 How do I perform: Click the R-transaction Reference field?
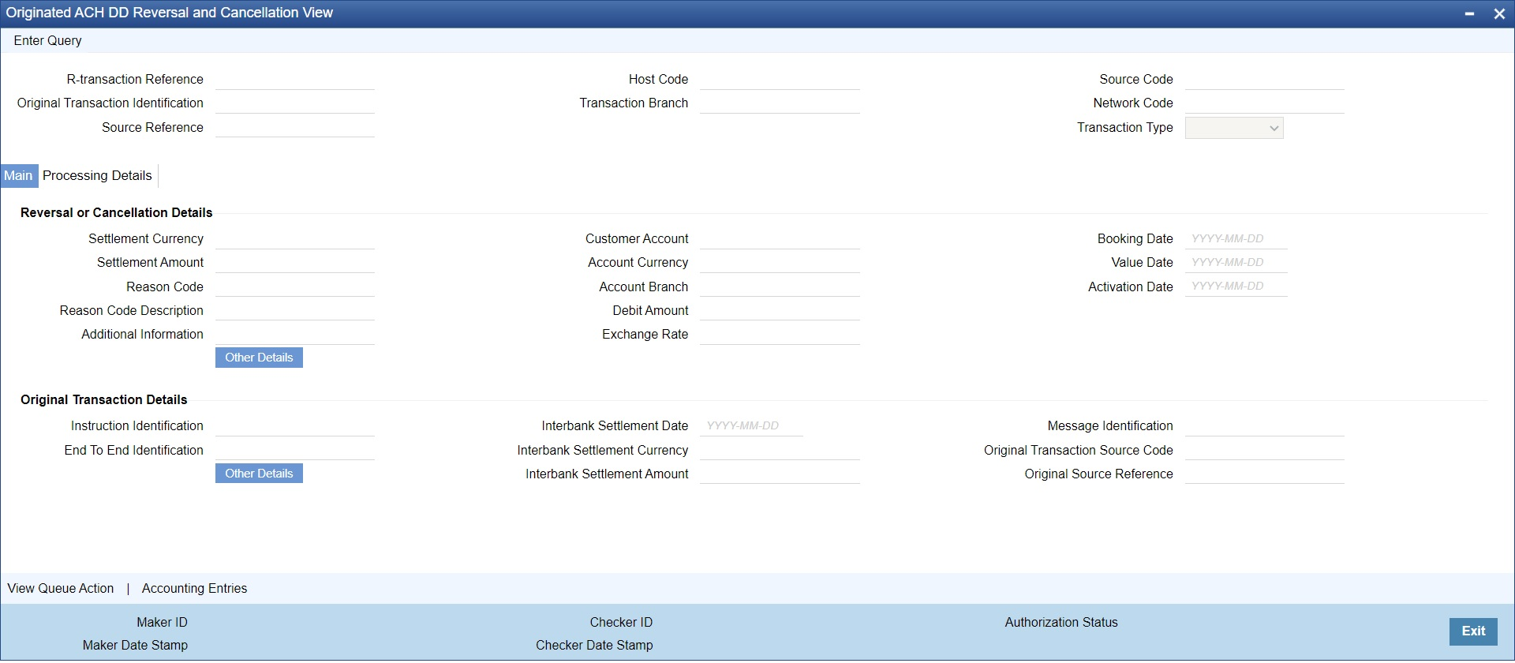295,80
